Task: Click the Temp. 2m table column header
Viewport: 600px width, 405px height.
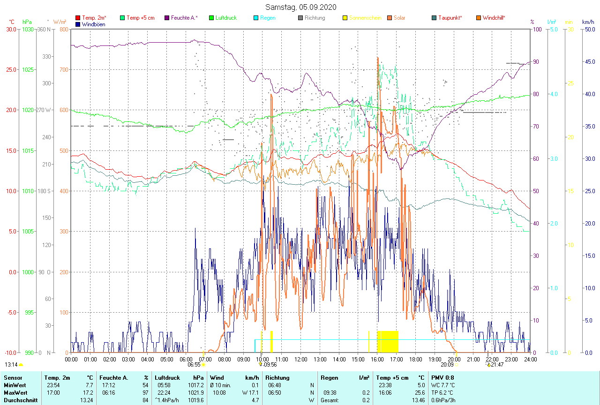Action: coord(57,378)
